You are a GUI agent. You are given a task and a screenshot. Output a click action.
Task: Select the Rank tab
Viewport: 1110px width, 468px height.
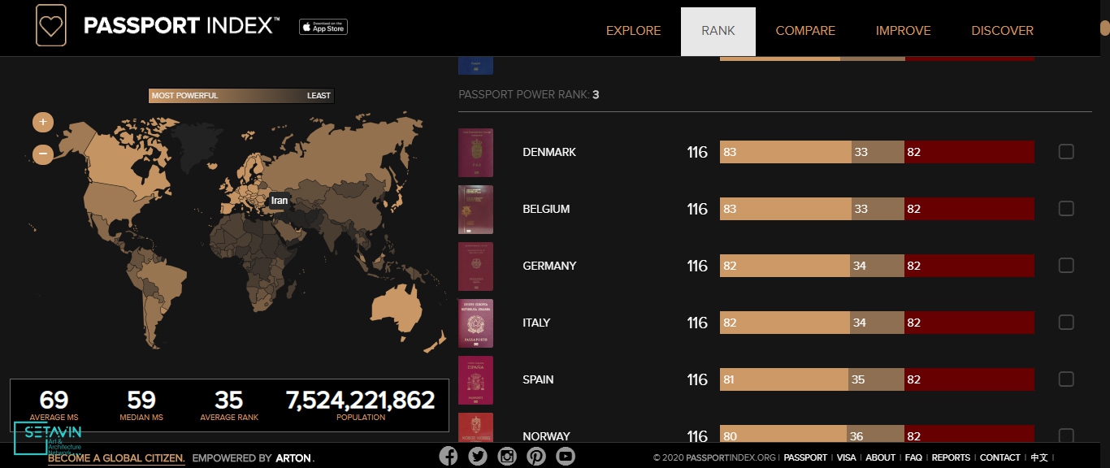coord(718,32)
